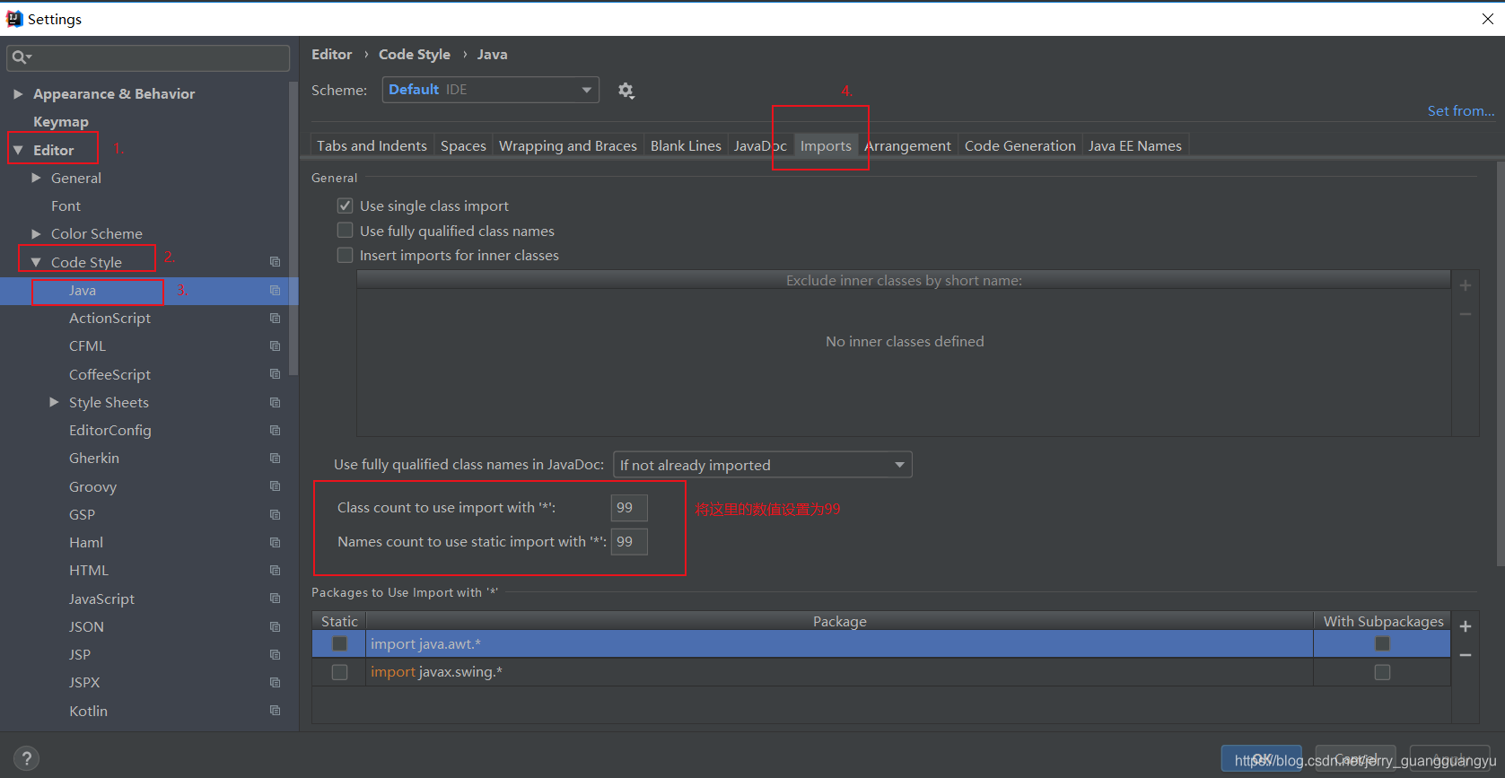Viewport: 1505px width, 778px height.
Task: Toggle With Subpackages for java.awt row
Action: pyautogui.click(x=1382, y=643)
